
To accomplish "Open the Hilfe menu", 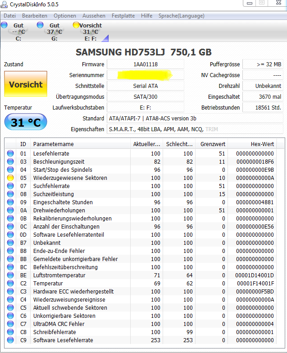I will tap(146, 16).
